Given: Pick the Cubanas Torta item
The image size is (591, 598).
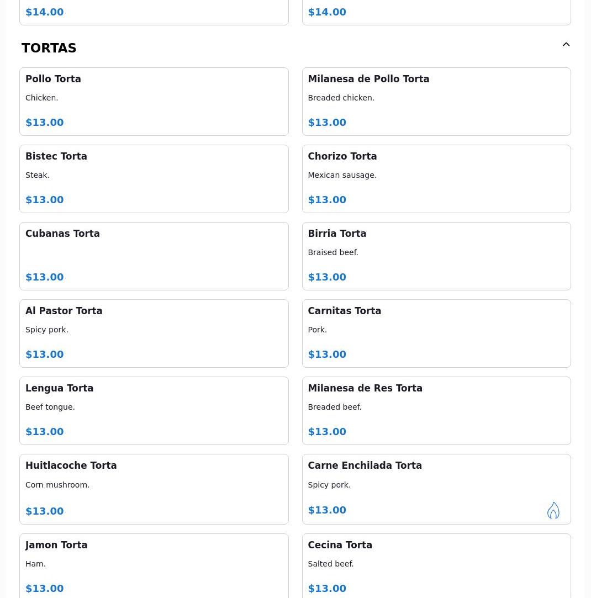Looking at the screenshot, I should click(154, 256).
